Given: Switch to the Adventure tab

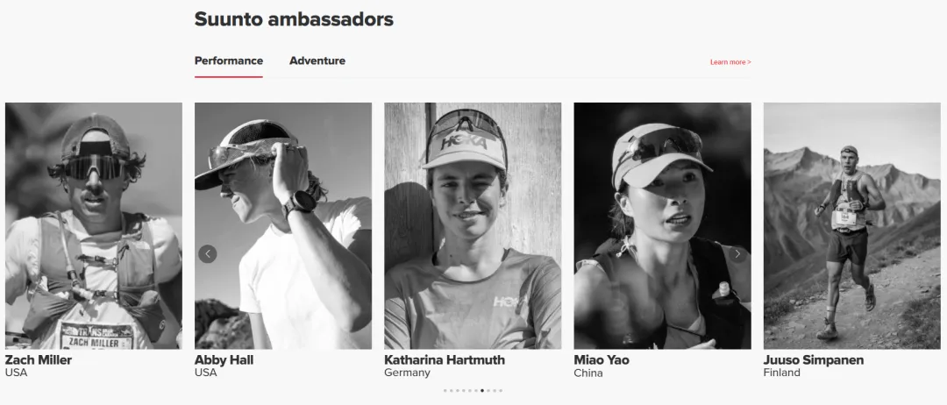Looking at the screenshot, I should 317,61.
